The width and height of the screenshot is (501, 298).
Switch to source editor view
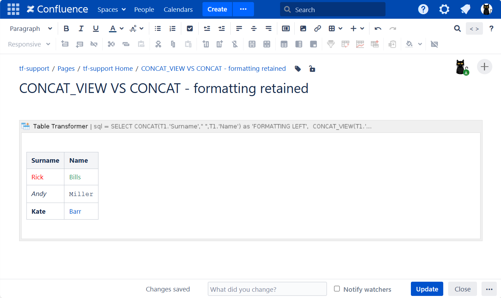[474, 28]
